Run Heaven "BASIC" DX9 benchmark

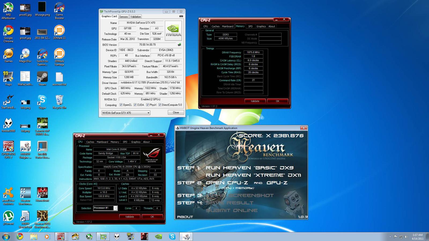click(x=250, y=168)
